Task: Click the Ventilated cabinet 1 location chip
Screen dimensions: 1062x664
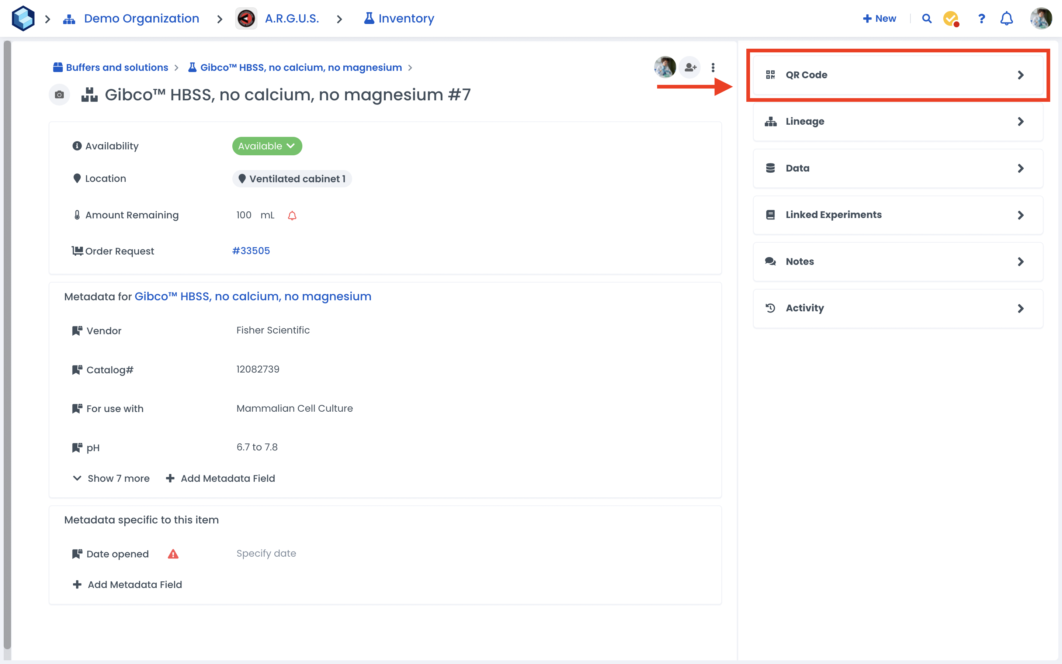Action: (x=292, y=179)
